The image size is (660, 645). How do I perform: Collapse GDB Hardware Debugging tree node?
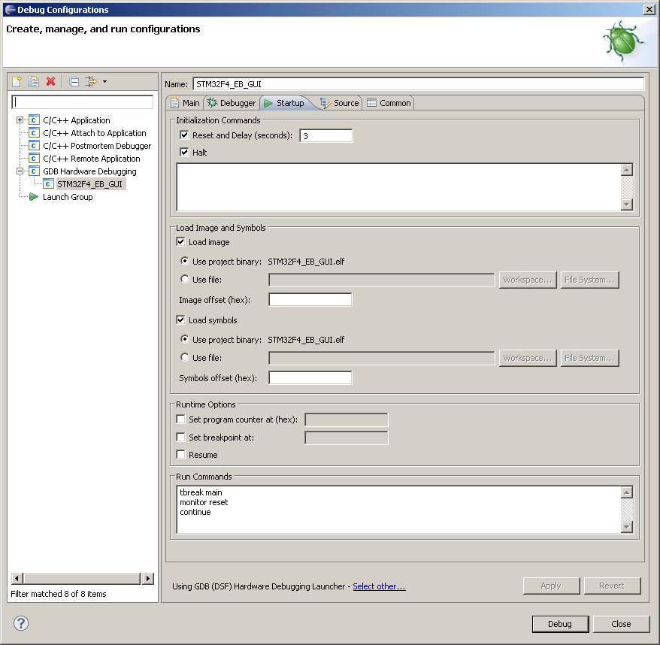(20, 171)
